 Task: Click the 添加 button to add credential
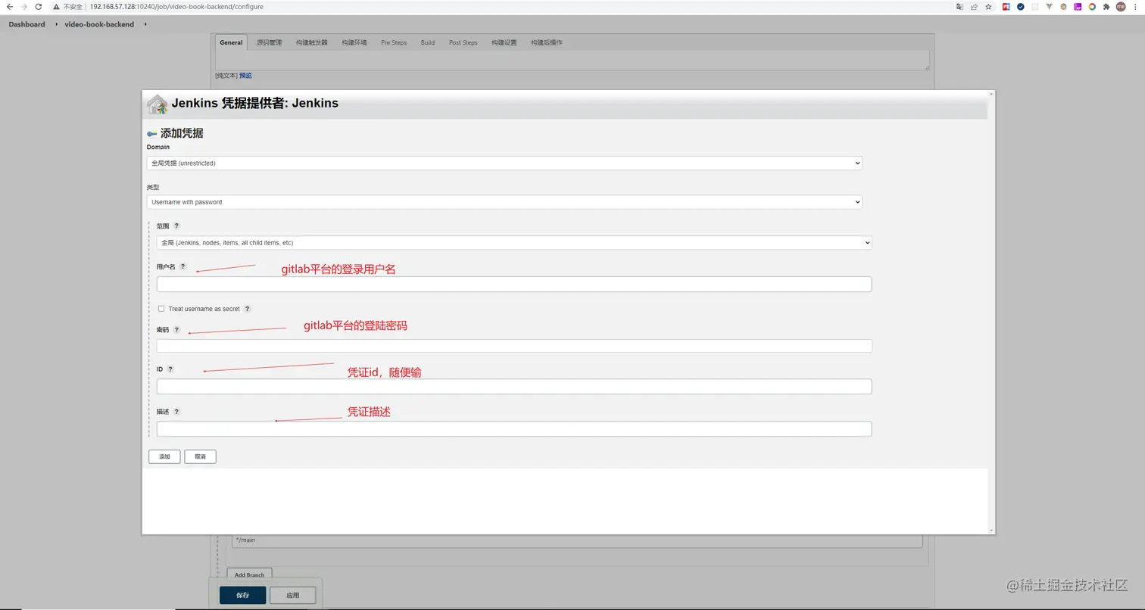point(164,456)
